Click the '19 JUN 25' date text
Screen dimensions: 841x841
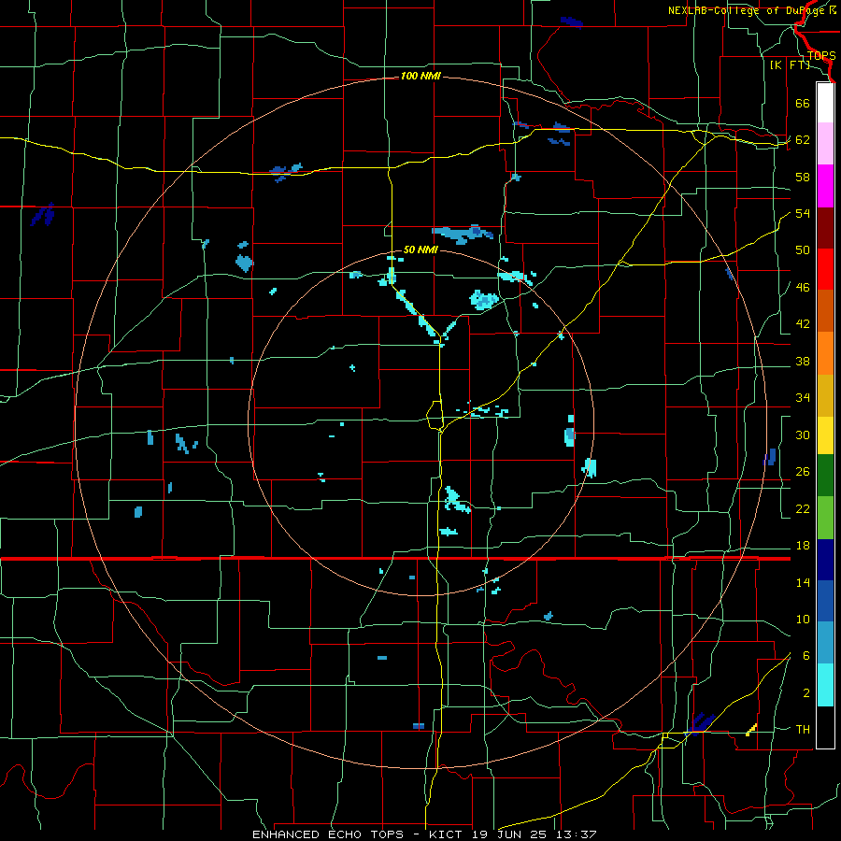click(x=510, y=834)
